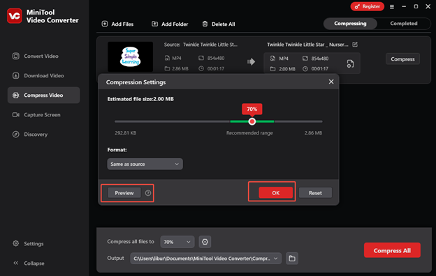Switch to the Compressing tab

350,24
